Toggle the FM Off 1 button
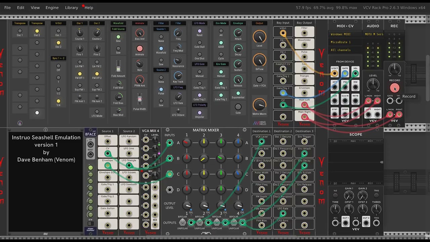The width and height of the screenshot is (430, 242). tap(80, 74)
